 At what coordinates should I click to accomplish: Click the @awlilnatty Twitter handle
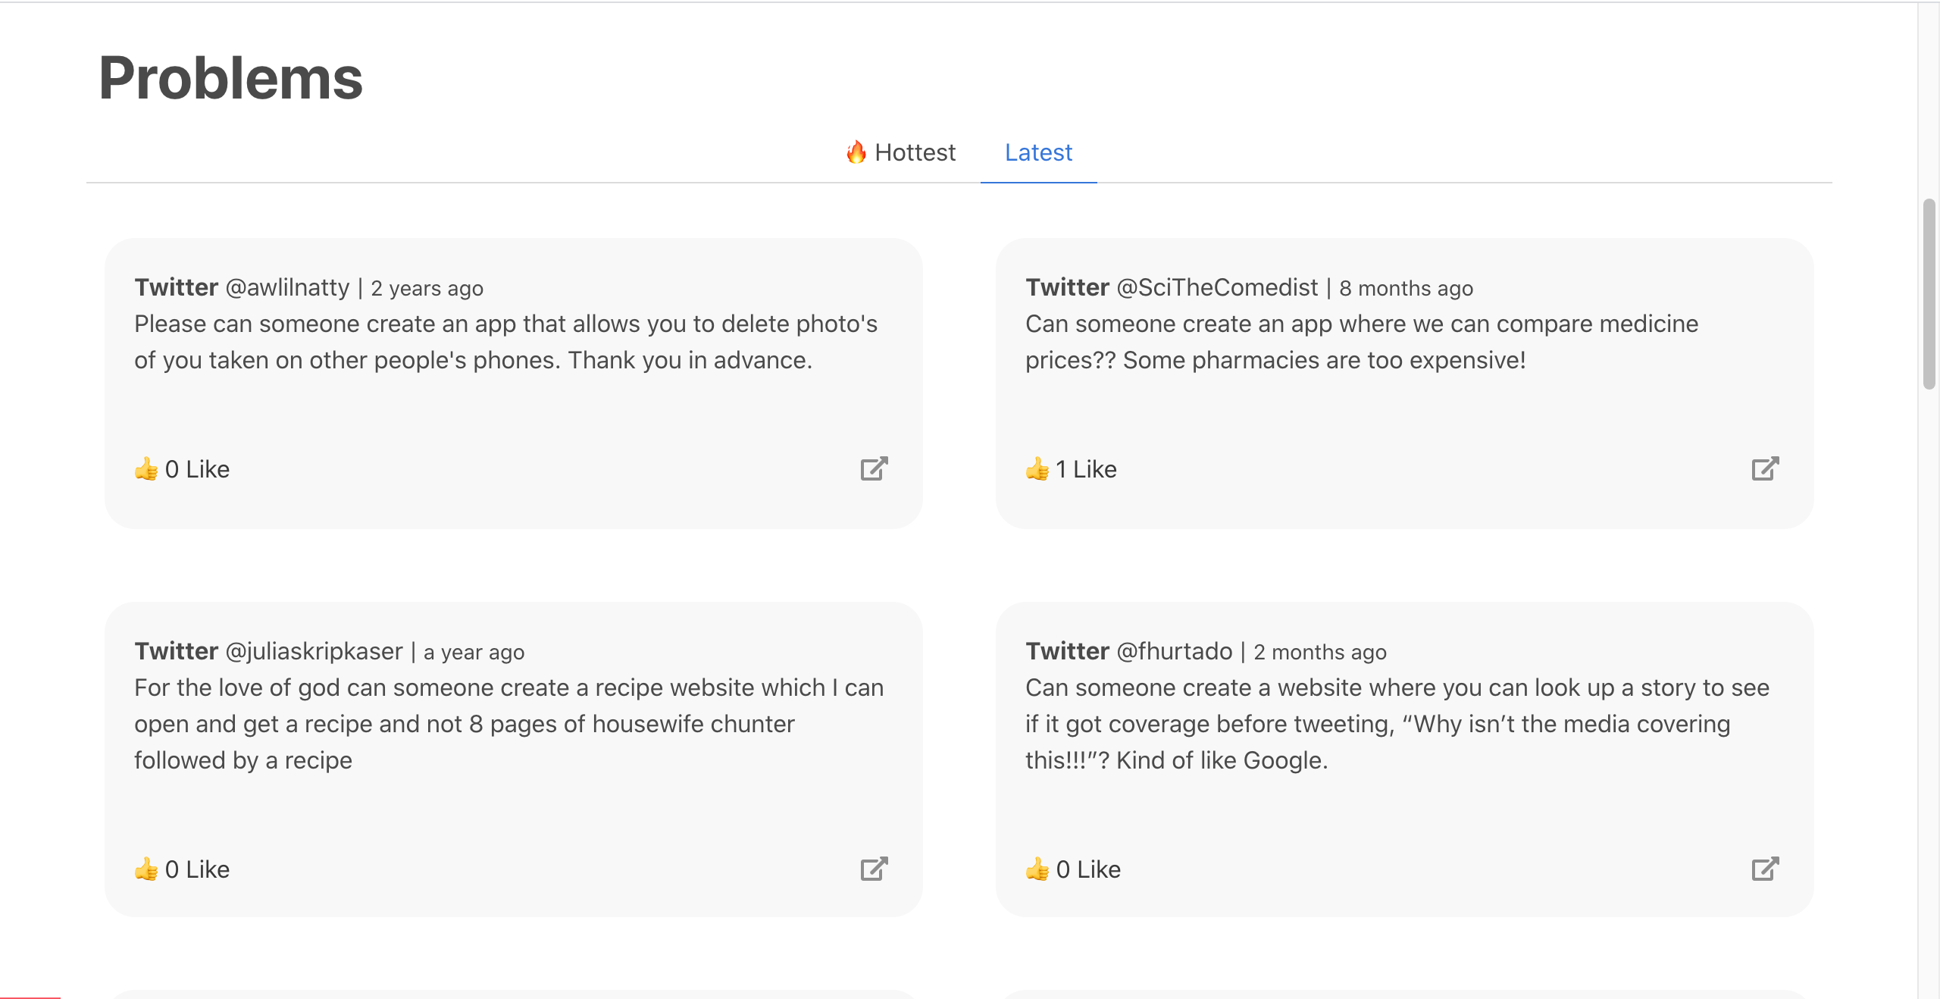point(287,287)
